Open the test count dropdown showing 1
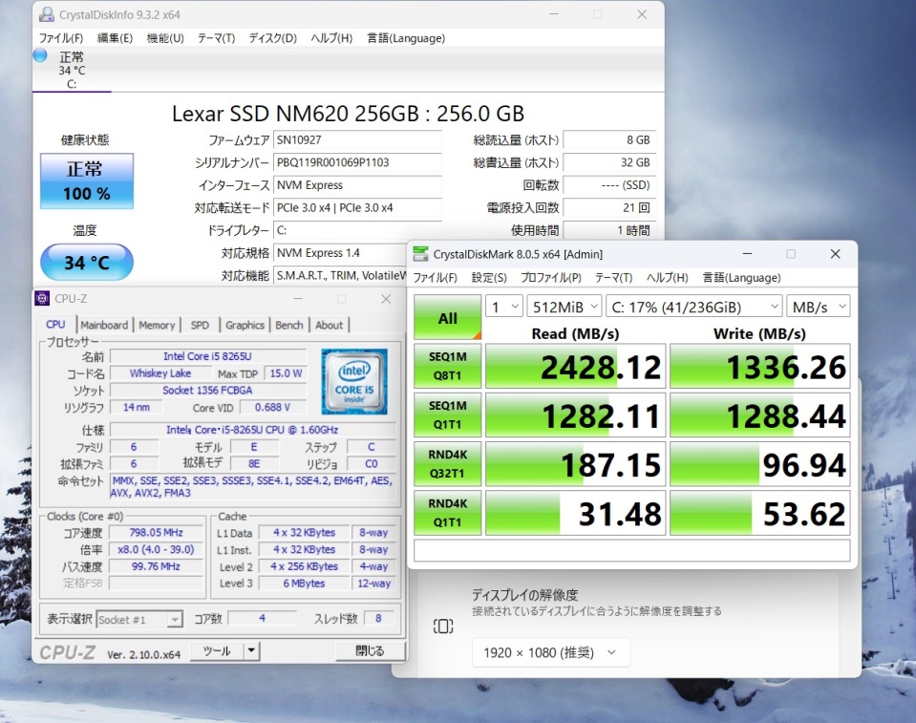This screenshot has height=723, width=916. pyautogui.click(x=503, y=307)
